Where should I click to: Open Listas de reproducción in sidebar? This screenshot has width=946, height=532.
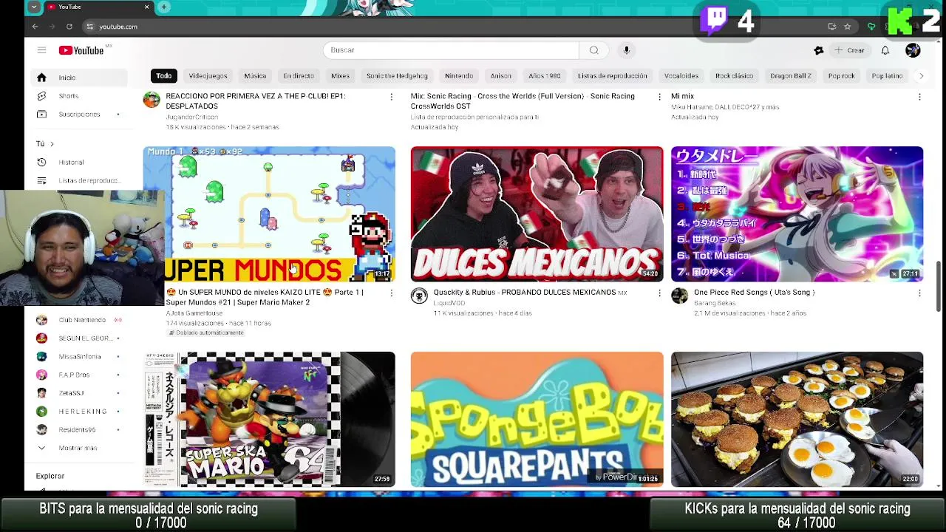click(80, 181)
